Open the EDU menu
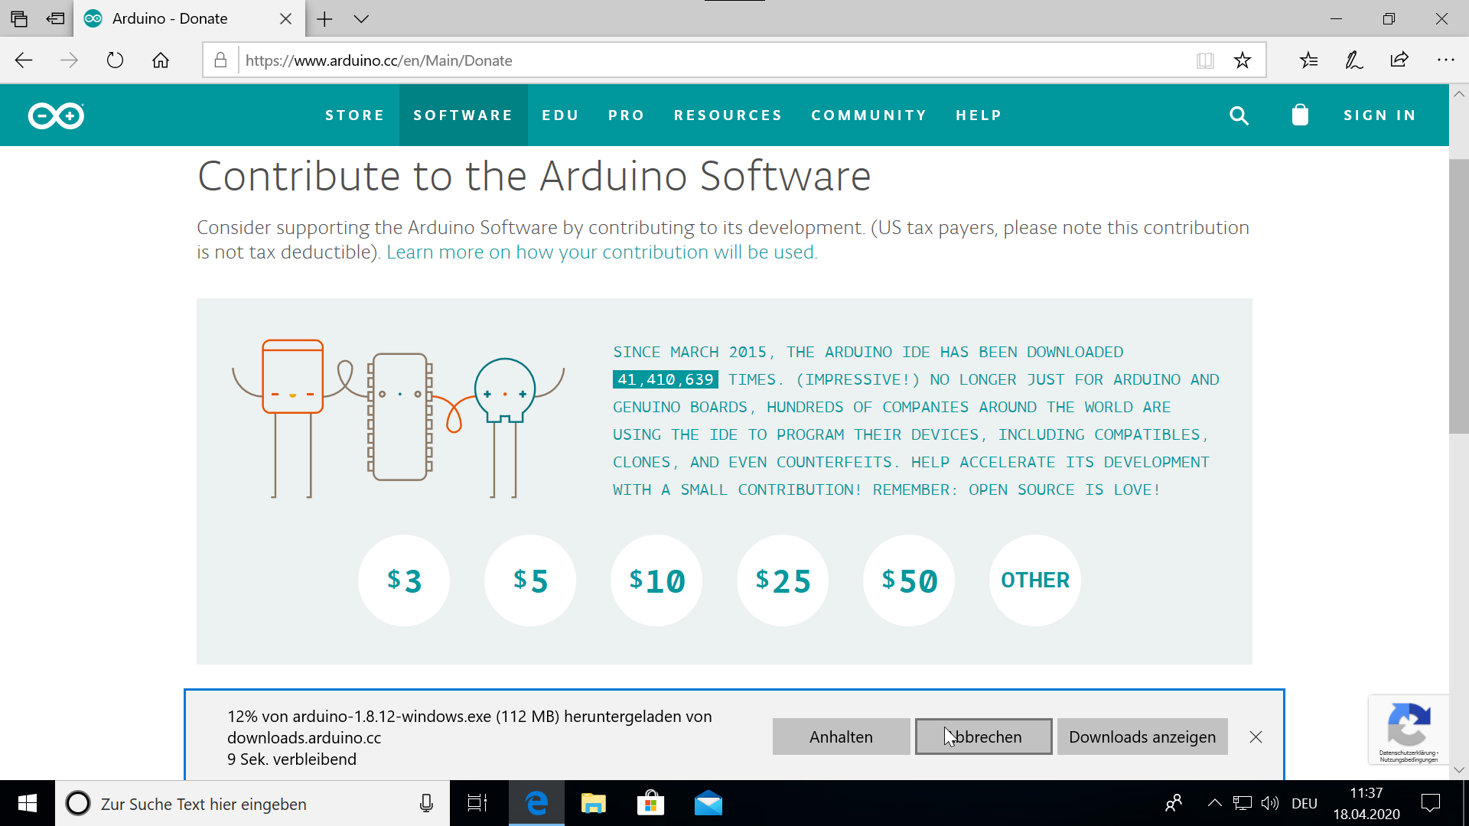The width and height of the screenshot is (1469, 826). [561, 115]
